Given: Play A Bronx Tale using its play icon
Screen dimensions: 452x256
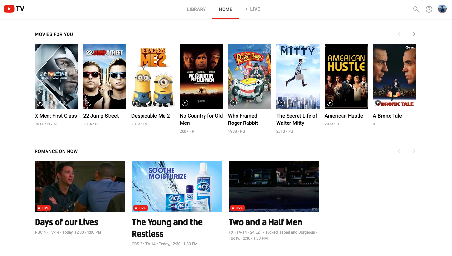Looking at the screenshot, I should point(378,103).
